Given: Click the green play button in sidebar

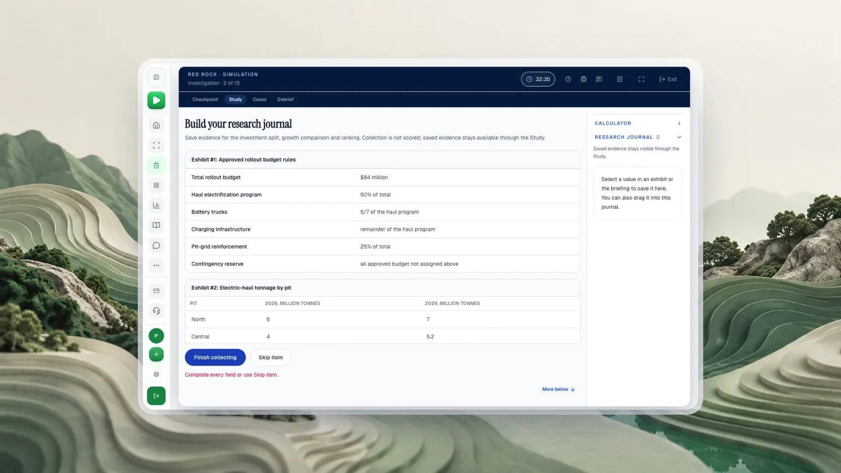Looking at the screenshot, I should point(156,101).
